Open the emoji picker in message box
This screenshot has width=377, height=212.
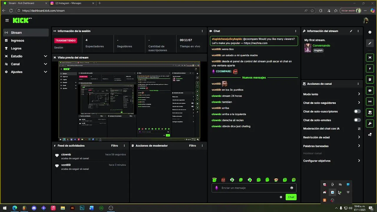point(292,188)
